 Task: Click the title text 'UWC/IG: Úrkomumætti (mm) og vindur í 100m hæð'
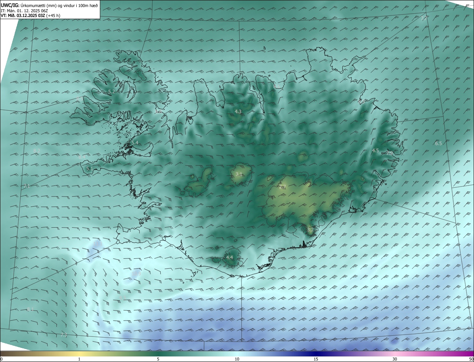click(49, 5)
